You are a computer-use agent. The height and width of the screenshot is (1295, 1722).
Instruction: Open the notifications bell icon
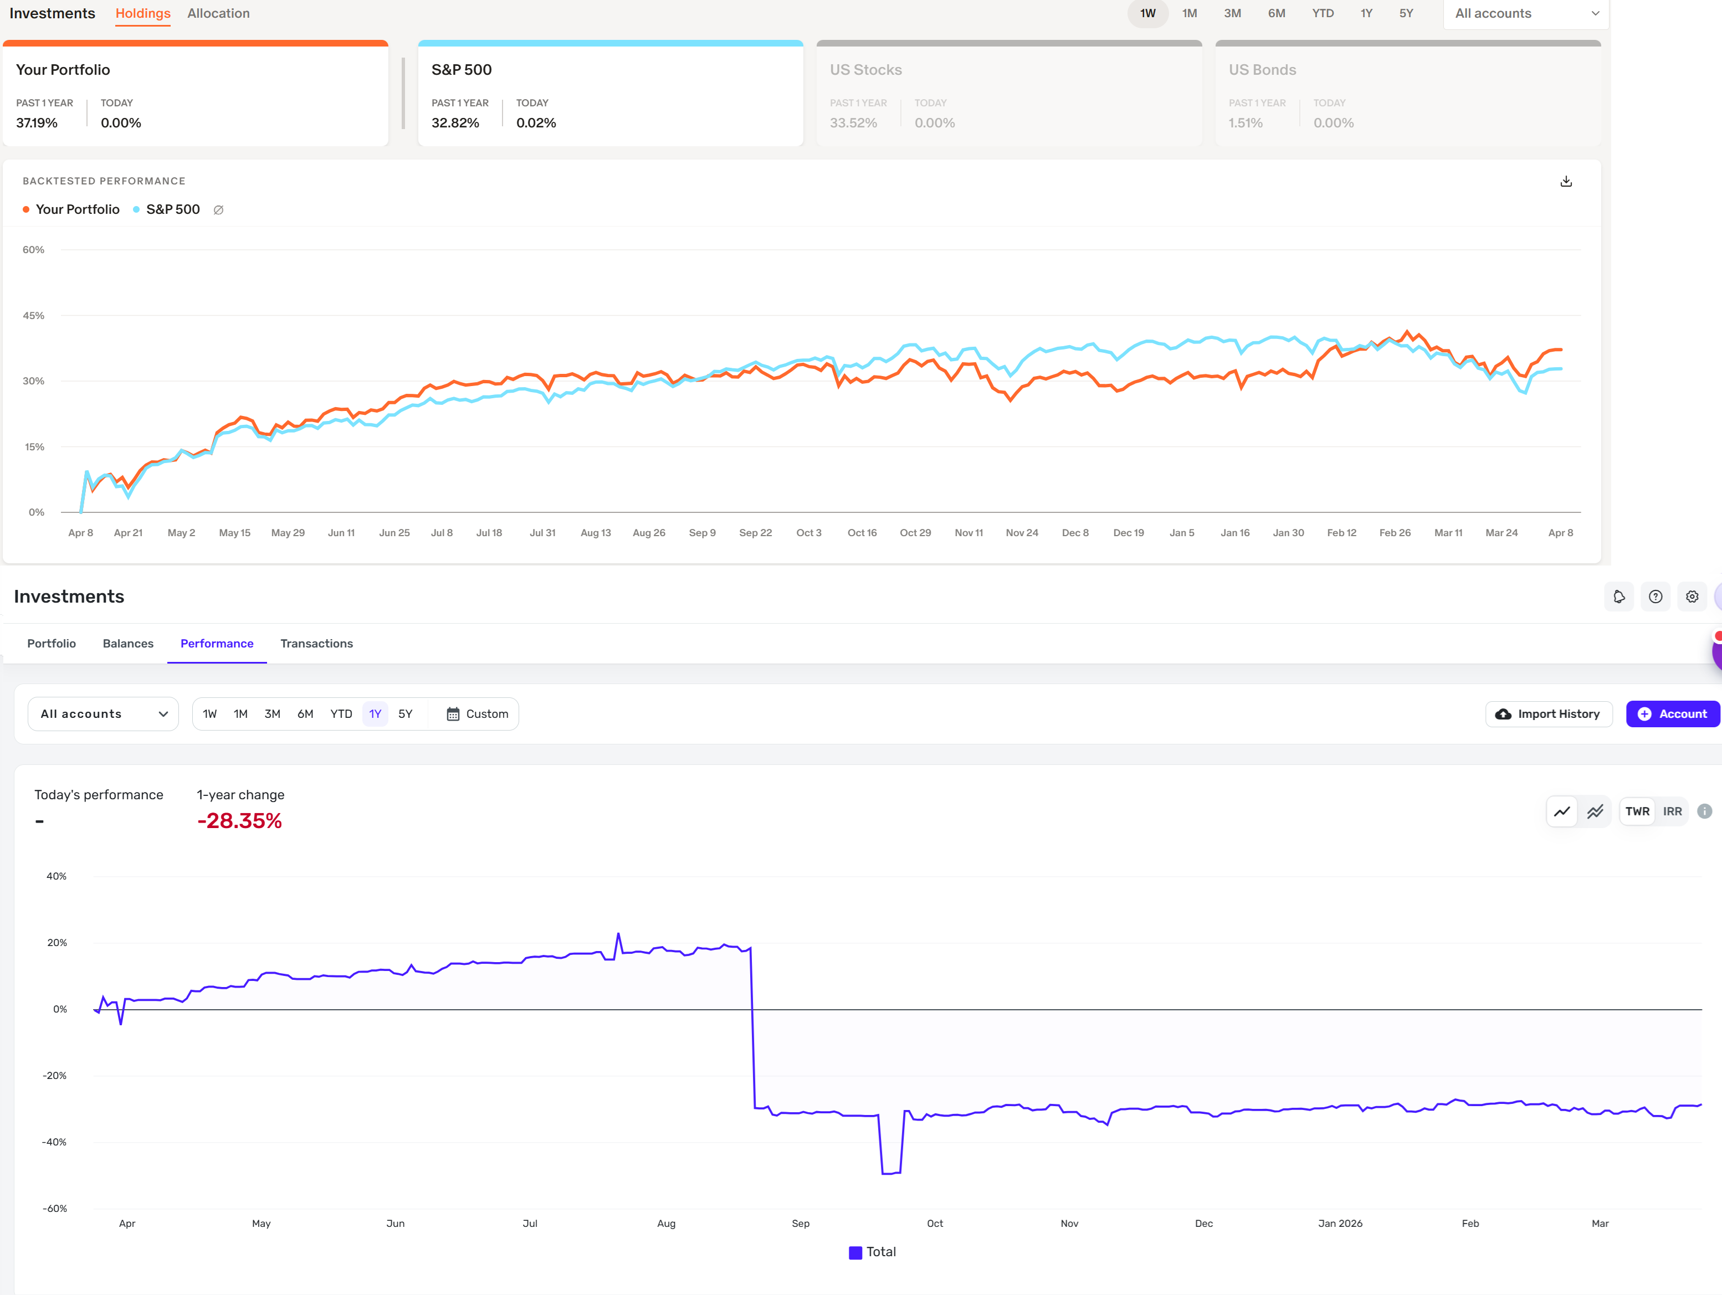(x=1618, y=597)
